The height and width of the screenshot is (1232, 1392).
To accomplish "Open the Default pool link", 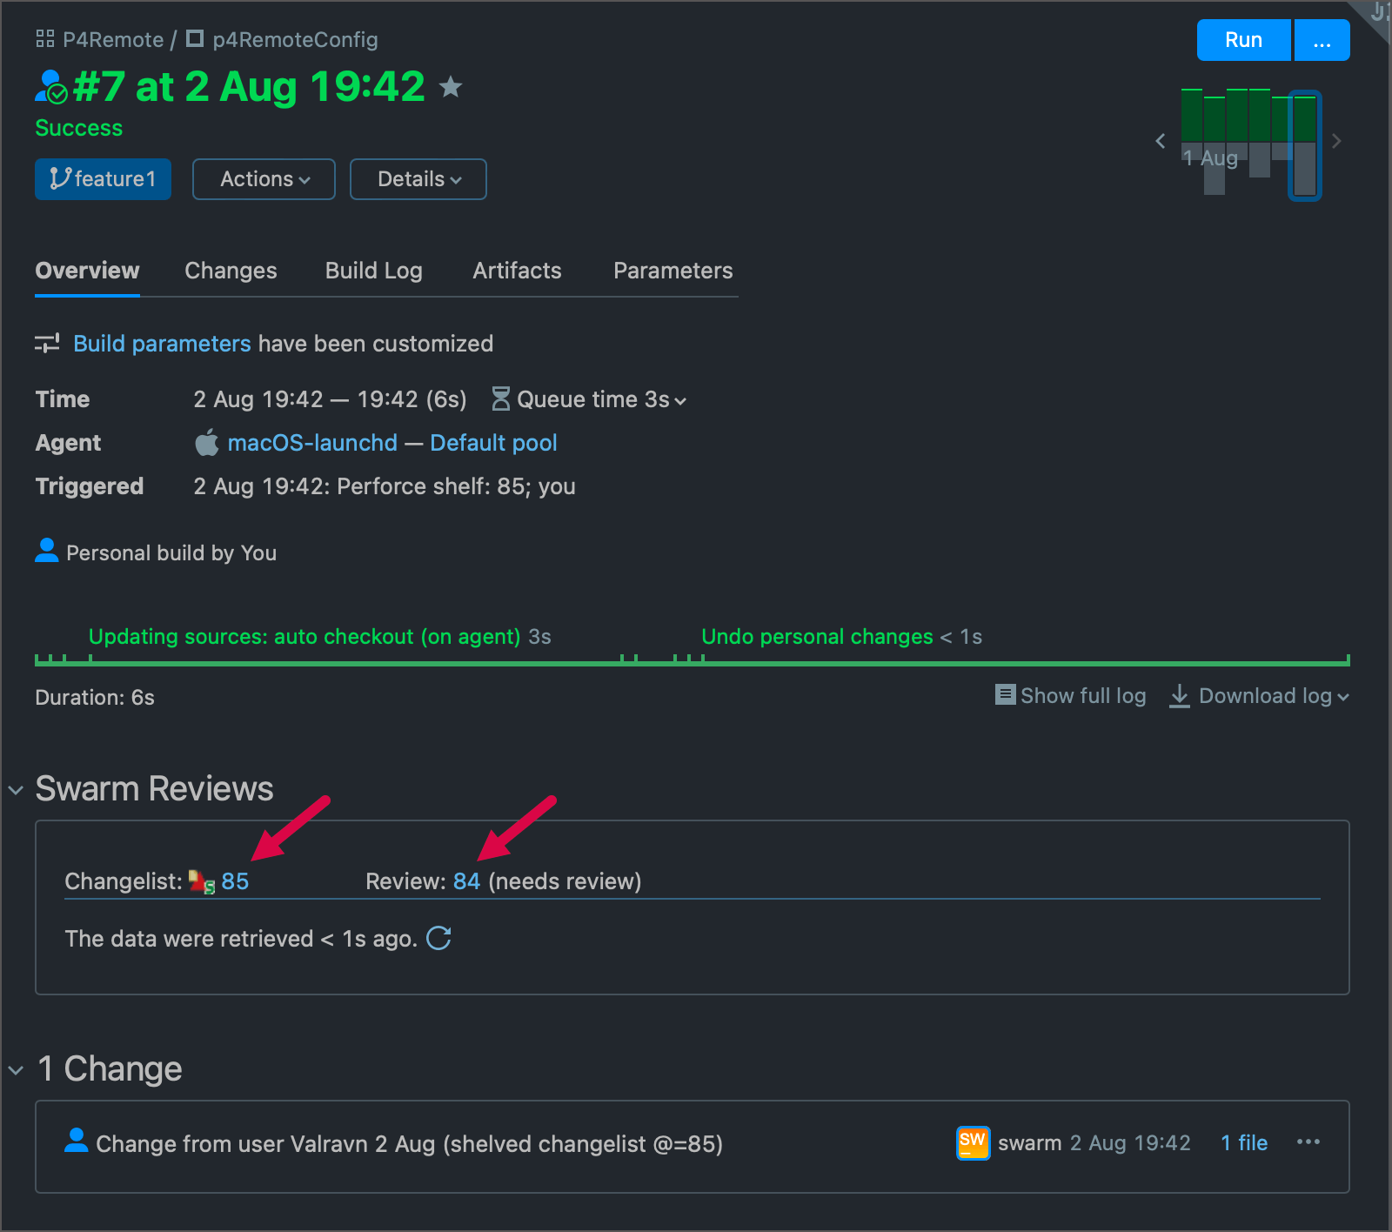I will pos(493,443).
